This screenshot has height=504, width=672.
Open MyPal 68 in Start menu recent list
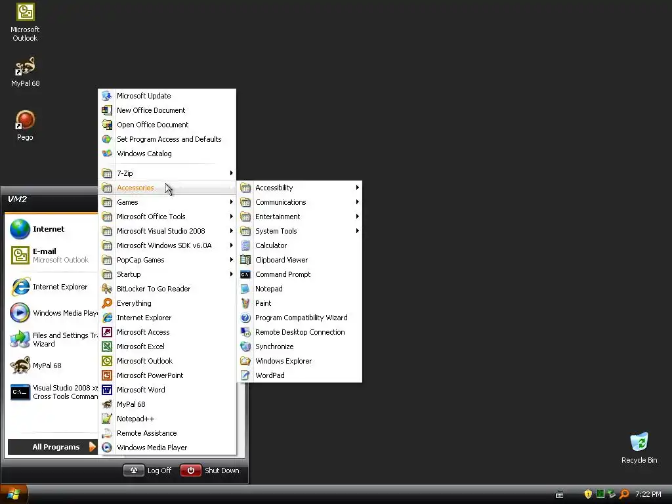pyautogui.click(x=51, y=366)
